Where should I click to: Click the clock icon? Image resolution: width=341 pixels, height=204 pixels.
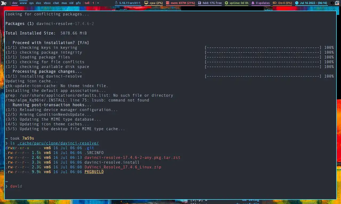point(297,3)
